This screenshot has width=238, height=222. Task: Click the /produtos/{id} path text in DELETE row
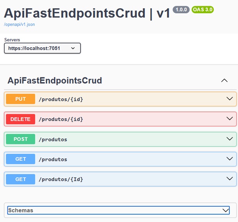(x=60, y=119)
